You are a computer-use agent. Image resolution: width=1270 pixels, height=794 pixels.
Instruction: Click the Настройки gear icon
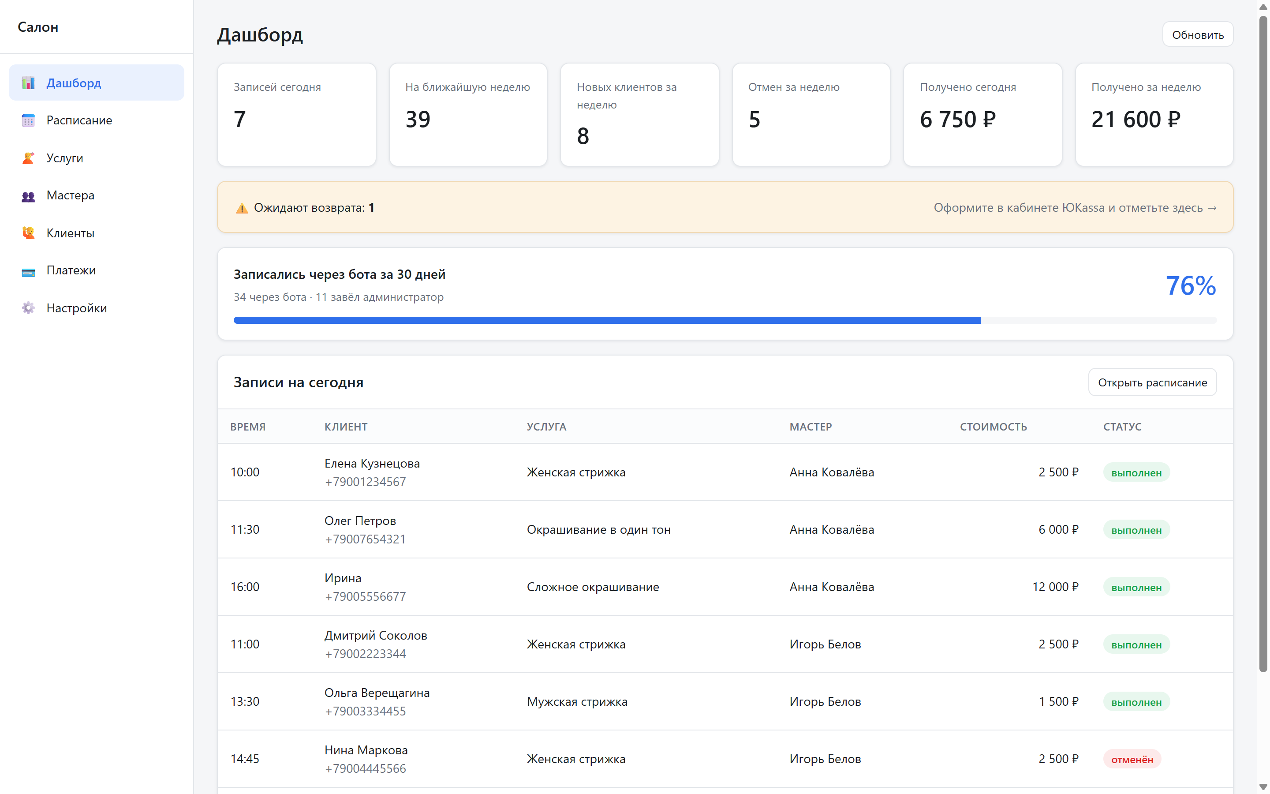pos(28,308)
